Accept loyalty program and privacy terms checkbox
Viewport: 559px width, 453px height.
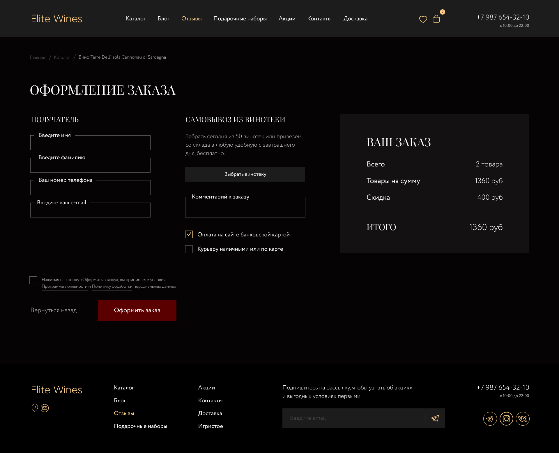[33, 280]
